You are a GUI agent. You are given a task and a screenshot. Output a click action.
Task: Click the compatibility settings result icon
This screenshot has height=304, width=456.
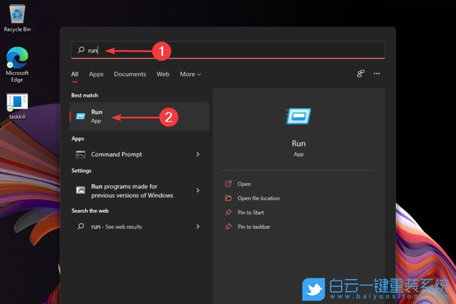point(80,190)
